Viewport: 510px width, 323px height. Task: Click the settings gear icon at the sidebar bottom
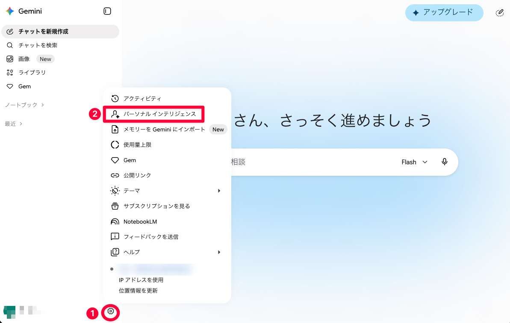point(111,311)
